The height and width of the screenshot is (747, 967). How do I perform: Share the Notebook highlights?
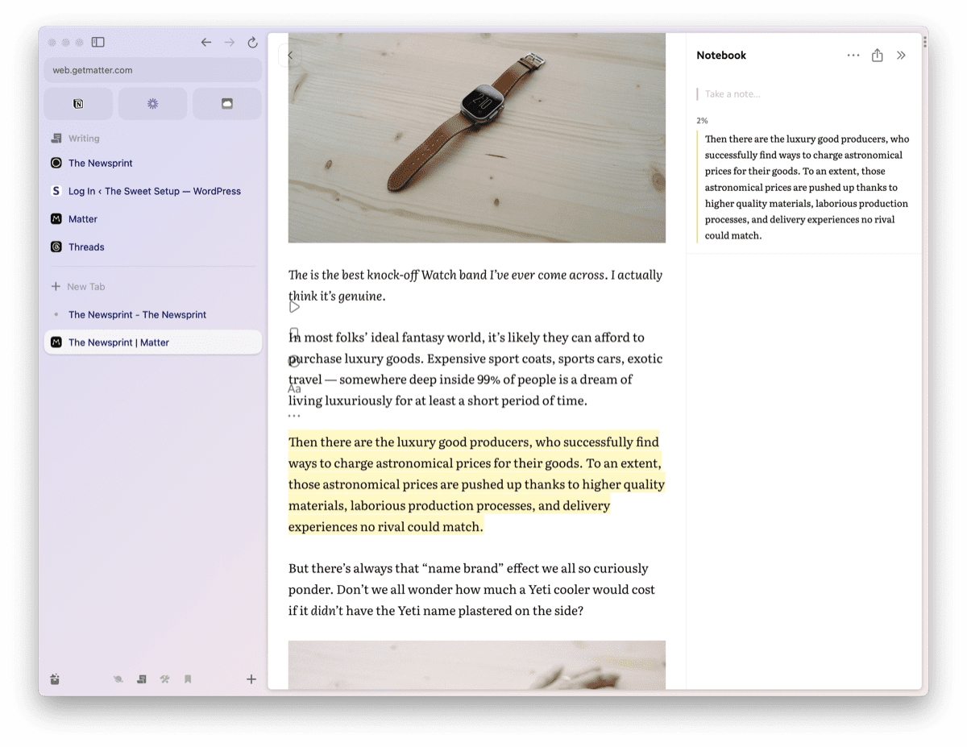[878, 55]
